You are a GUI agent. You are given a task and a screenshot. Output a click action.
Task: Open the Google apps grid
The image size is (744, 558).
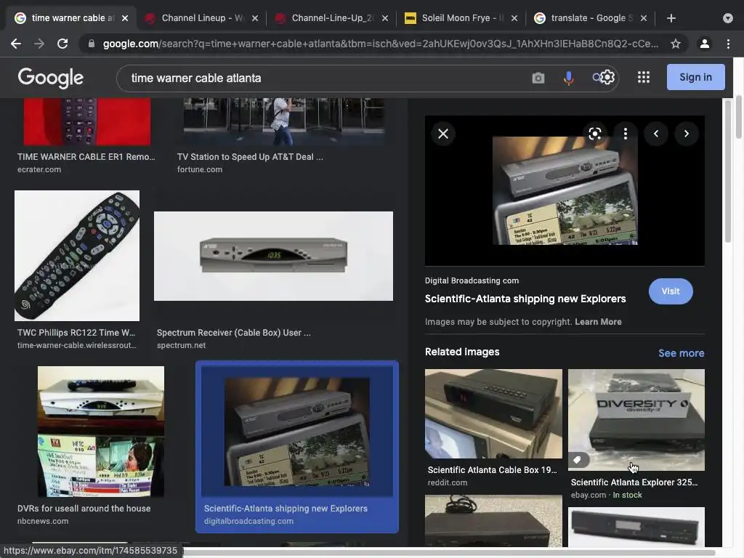point(644,77)
